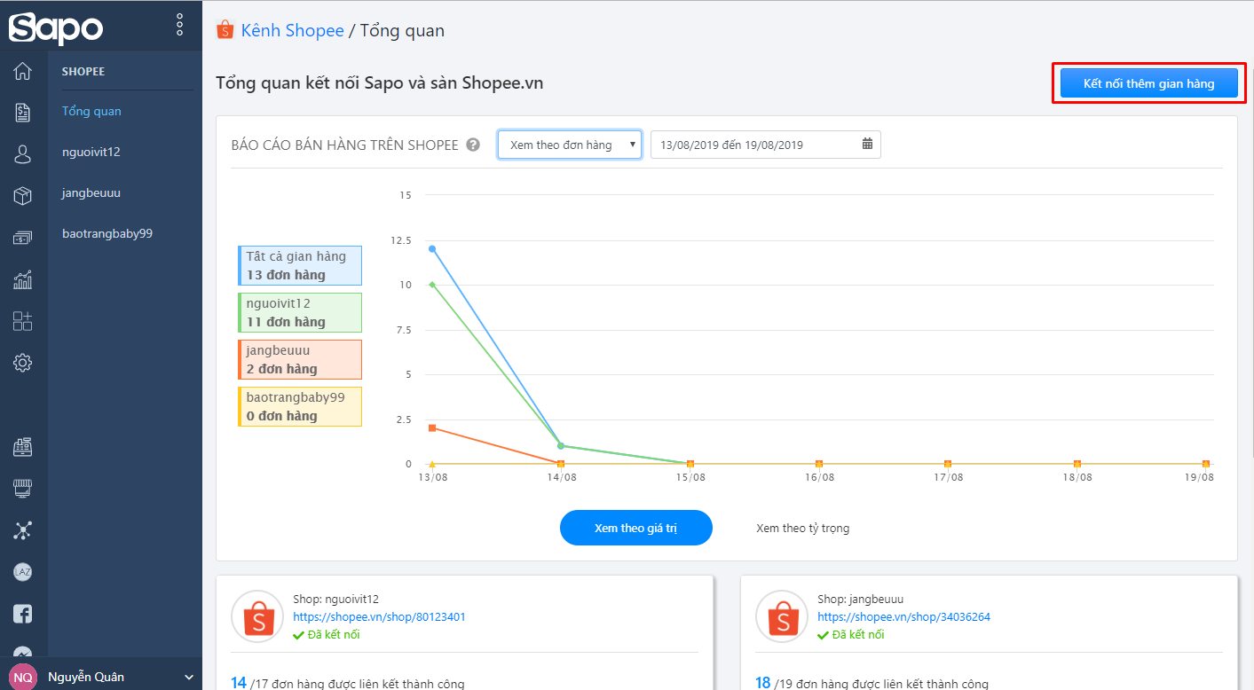Open the 'Xem theo đơn hàng' dropdown

pyautogui.click(x=569, y=145)
